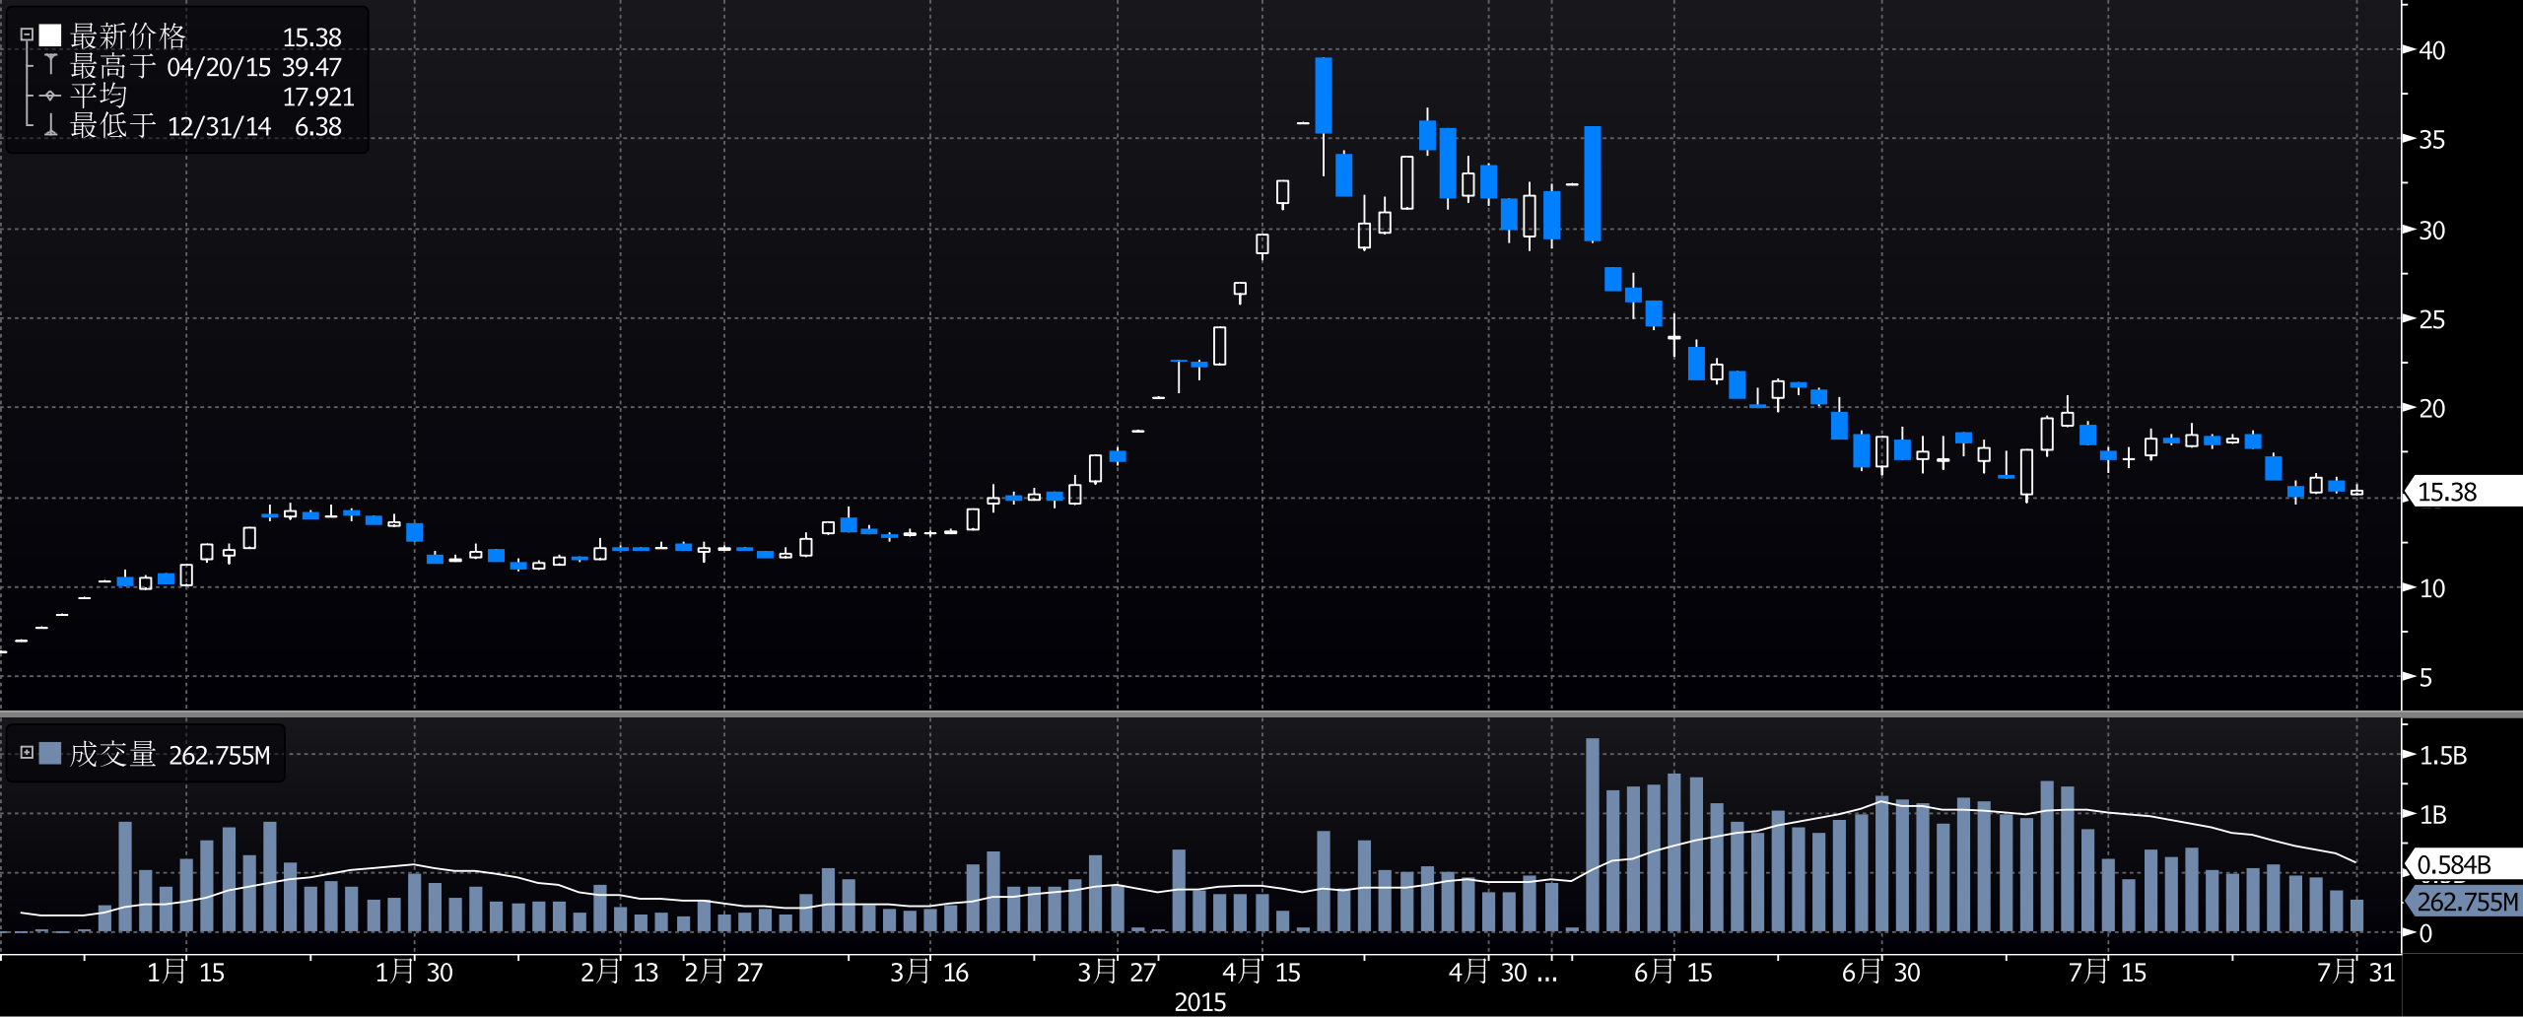This screenshot has height=1017, width=2523.
Task: Click the low marker icon beside 最低于
Action: (50, 125)
